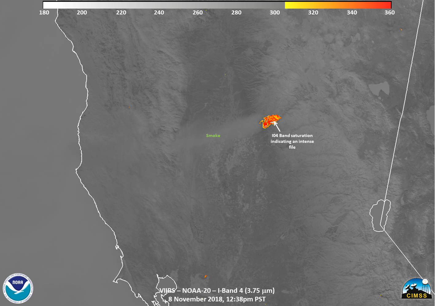Click the VIIRS NOAA-20 I-Band 4 title

tap(217, 291)
